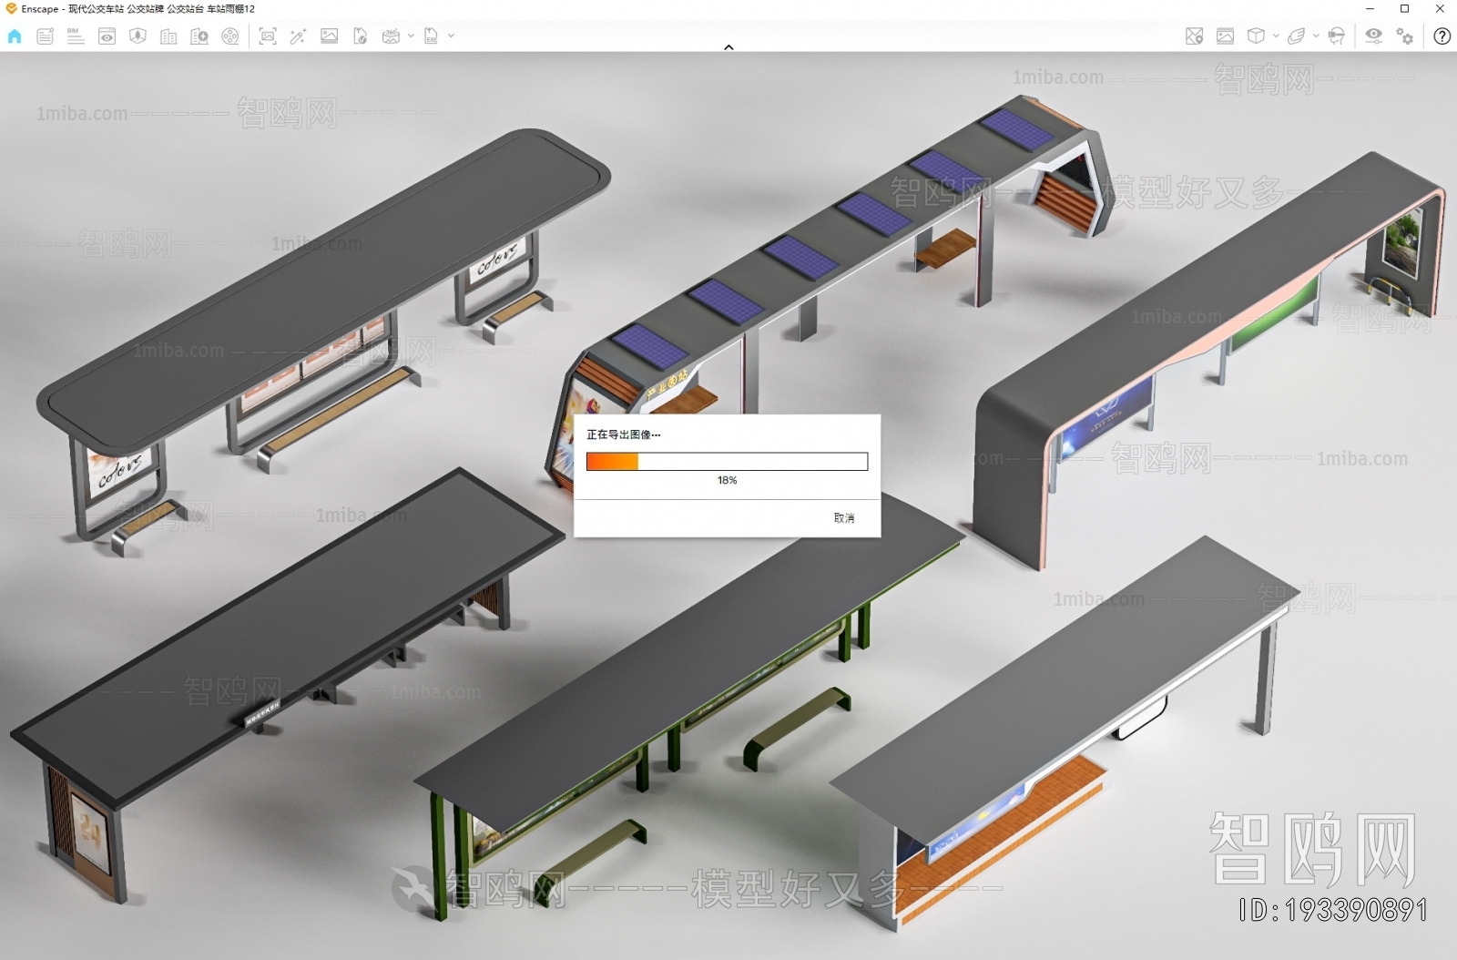Toggle VR headset mode
This screenshot has height=960, width=1457.
1336,36
